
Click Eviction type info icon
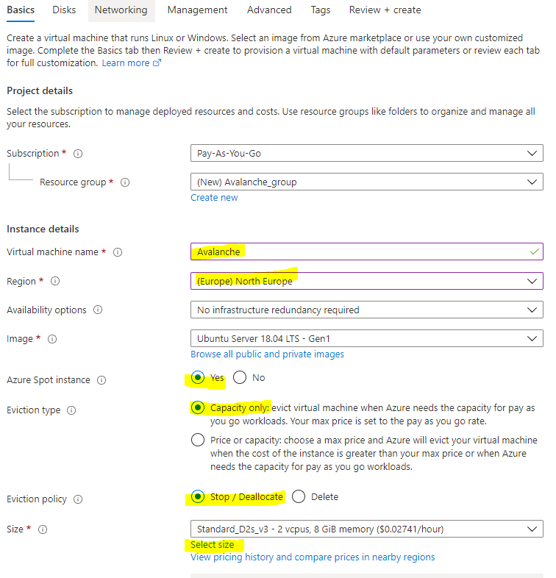point(71,410)
